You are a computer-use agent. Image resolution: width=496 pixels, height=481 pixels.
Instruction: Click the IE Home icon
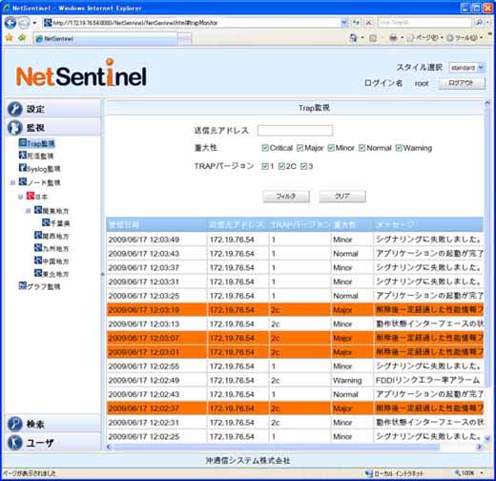pos(353,38)
